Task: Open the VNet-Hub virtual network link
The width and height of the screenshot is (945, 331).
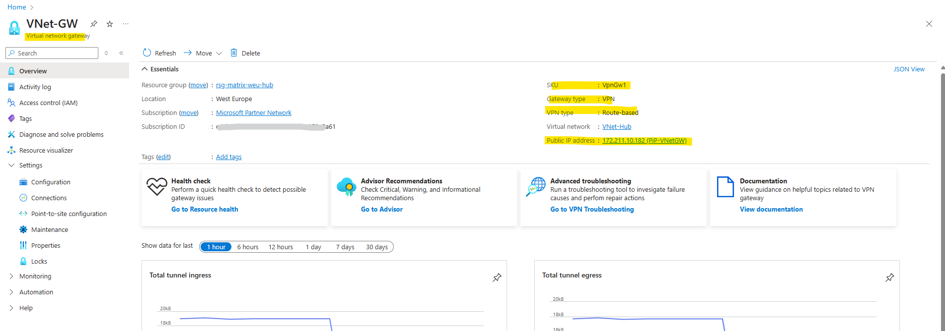Action: click(617, 126)
